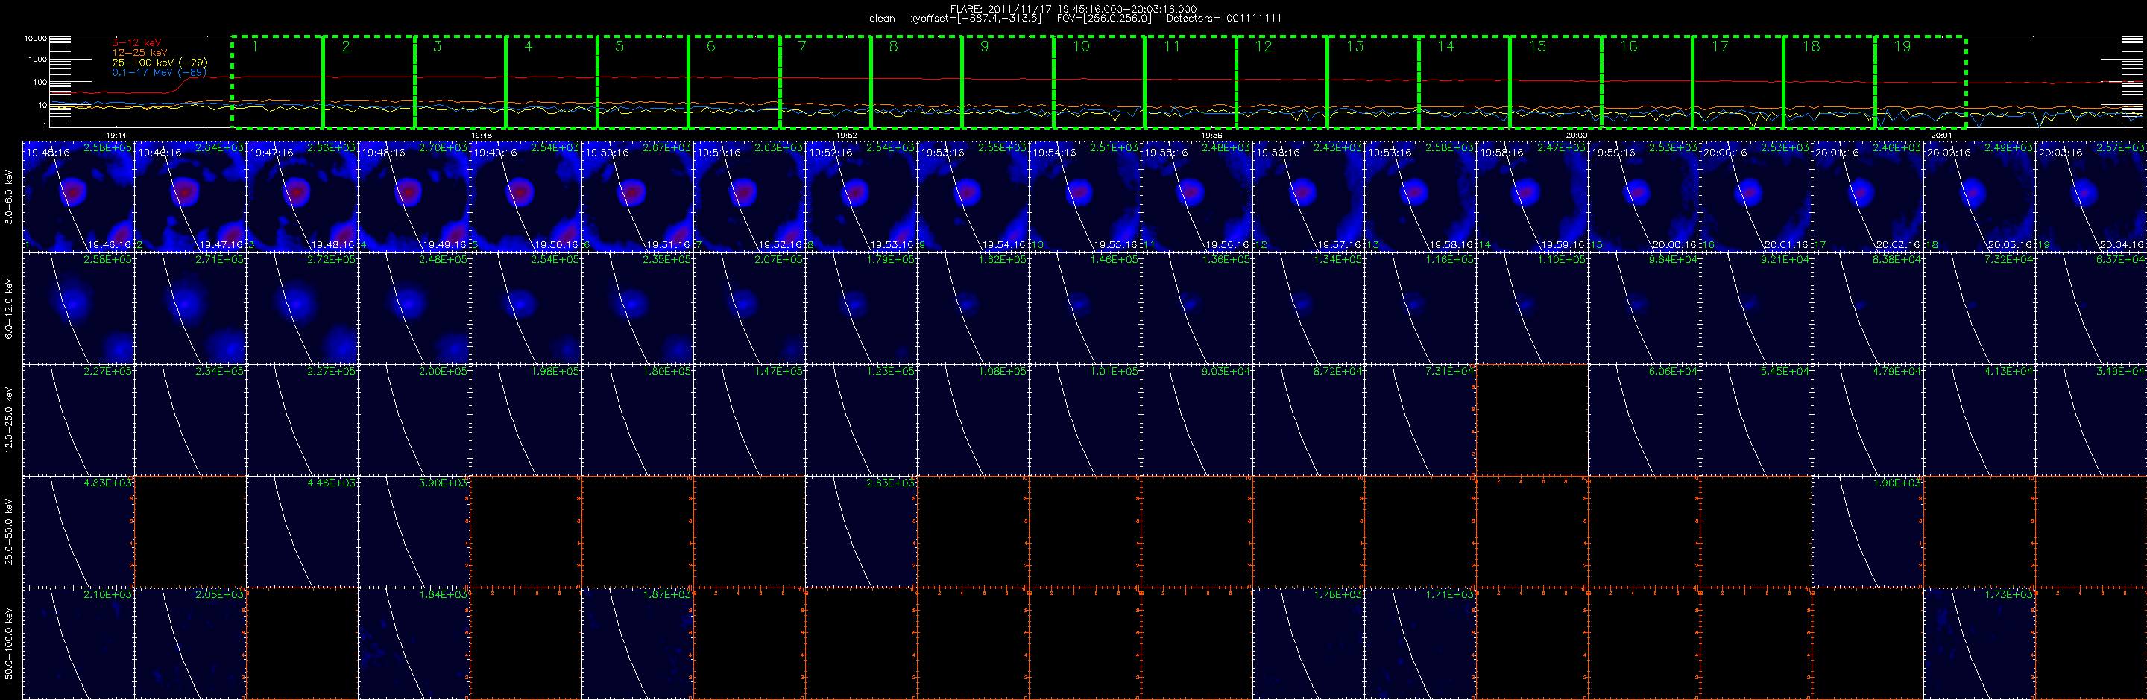
Task: Open the 12.0-25.0 keV image with peak 7.31E+04
Action: [1420, 419]
